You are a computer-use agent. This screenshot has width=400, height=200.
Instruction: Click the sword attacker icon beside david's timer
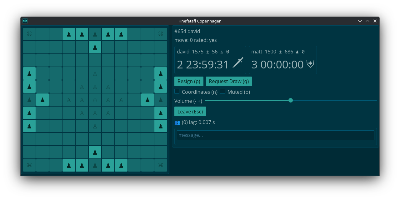point(238,63)
